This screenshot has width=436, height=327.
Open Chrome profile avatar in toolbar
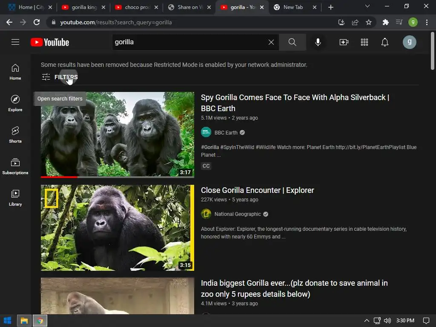pos(413,22)
